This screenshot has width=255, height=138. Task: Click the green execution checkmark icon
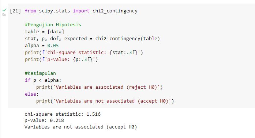pyautogui.click(x=4, y=10)
